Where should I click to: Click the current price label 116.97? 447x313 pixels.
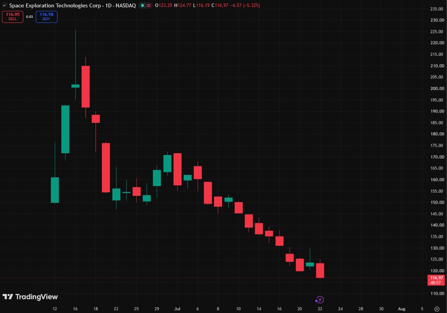[x=437, y=278]
